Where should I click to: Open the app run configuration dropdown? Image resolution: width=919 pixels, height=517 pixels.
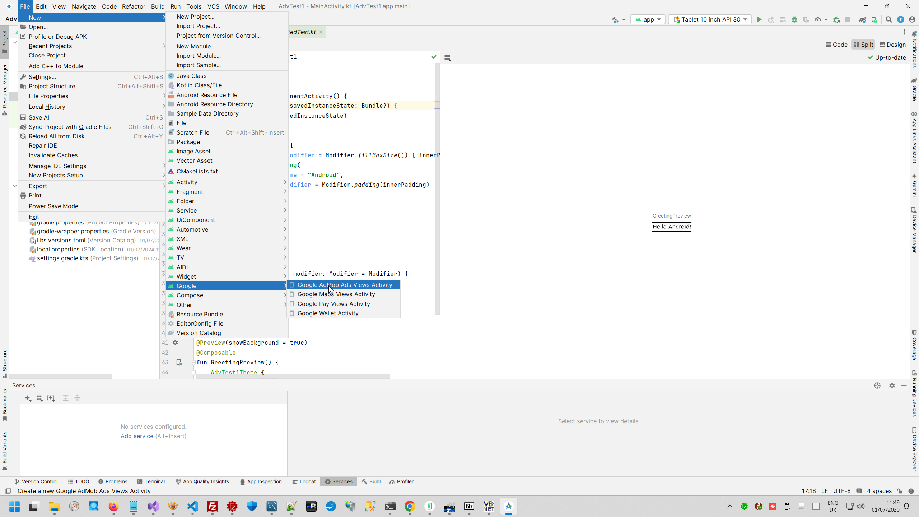click(648, 19)
